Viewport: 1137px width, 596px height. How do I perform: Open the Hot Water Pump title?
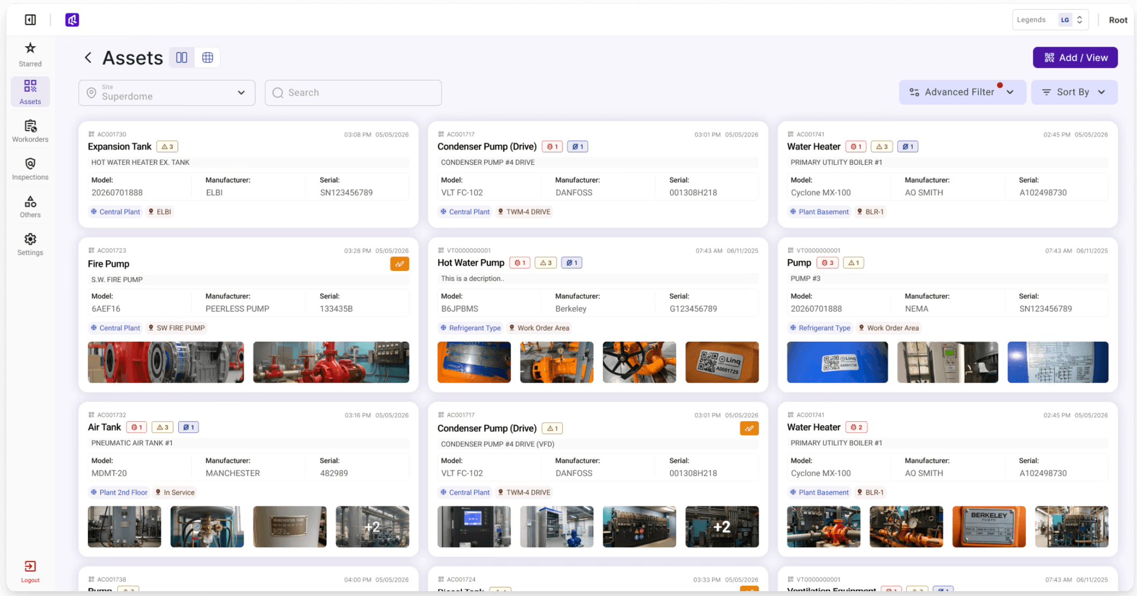coord(471,263)
